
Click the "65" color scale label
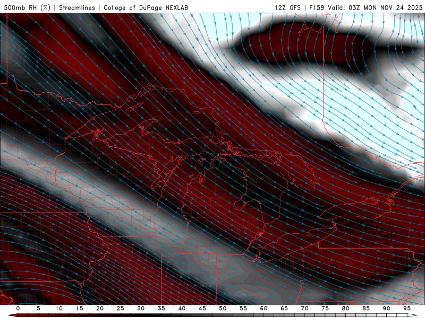tap(284, 308)
